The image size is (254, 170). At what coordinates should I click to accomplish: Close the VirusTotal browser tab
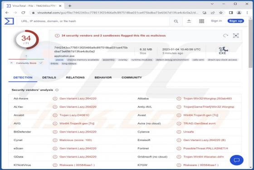60,6
